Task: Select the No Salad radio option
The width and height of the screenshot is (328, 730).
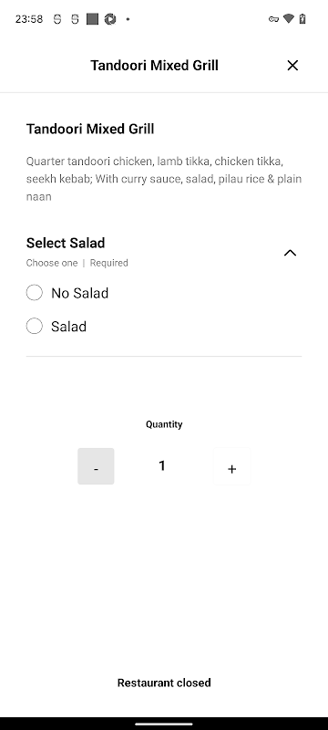Action: 34,293
